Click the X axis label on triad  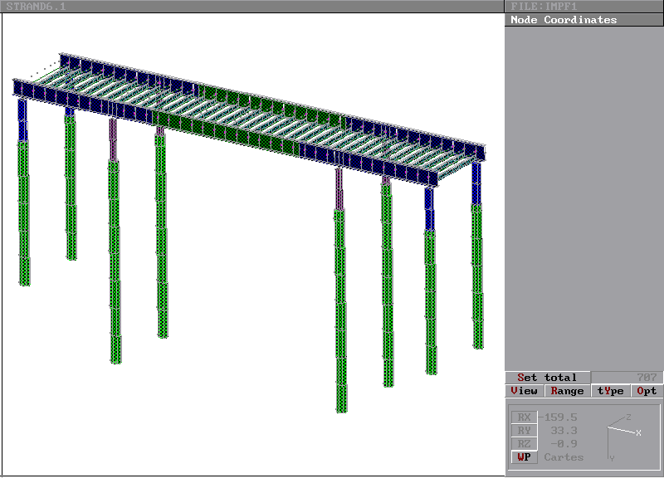tap(638, 433)
